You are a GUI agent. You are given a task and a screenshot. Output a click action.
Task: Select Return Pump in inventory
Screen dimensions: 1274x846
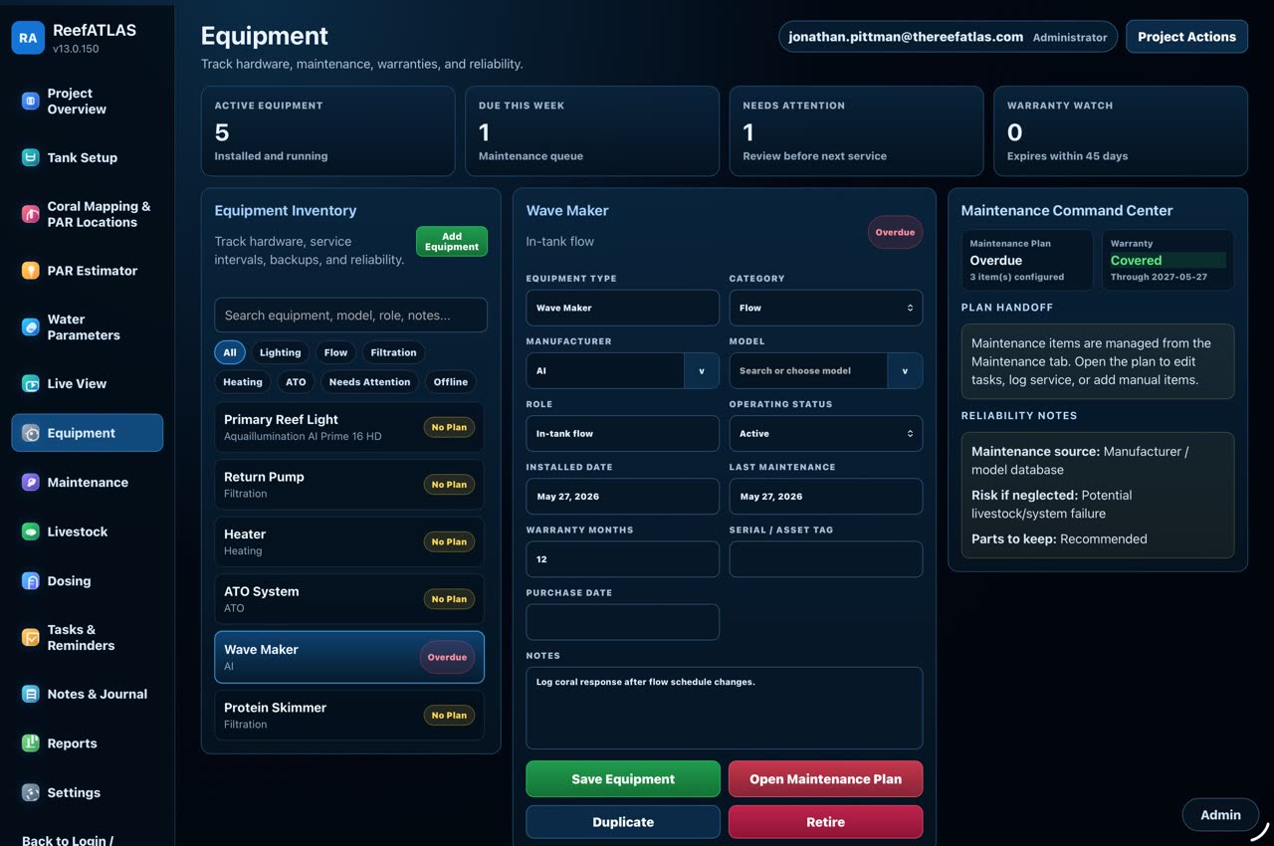tap(349, 485)
